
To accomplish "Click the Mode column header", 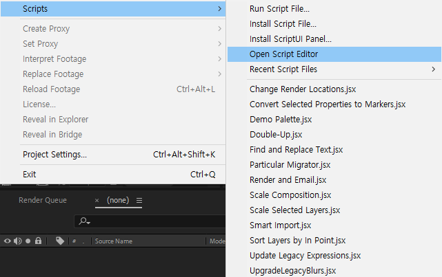I will (217, 241).
